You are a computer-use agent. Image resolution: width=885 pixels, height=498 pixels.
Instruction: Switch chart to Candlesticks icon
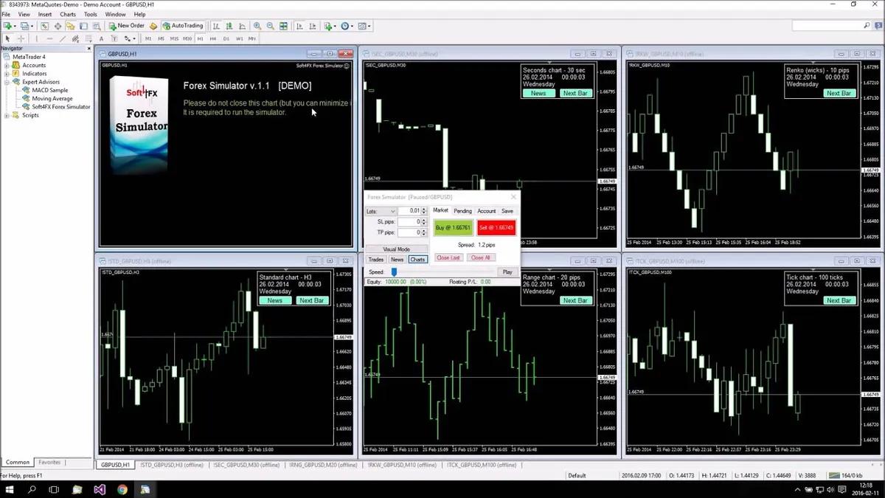(229, 26)
